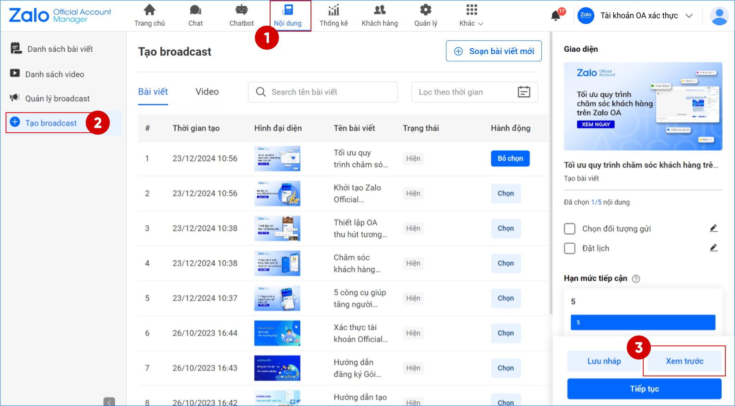Expand Tài khoản OA xác thực dropdown
Image resolution: width=735 pixels, height=406 pixels.
click(689, 16)
